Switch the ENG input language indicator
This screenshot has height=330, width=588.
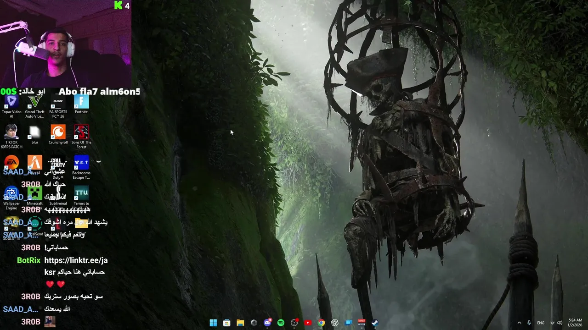(x=541, y=323)
